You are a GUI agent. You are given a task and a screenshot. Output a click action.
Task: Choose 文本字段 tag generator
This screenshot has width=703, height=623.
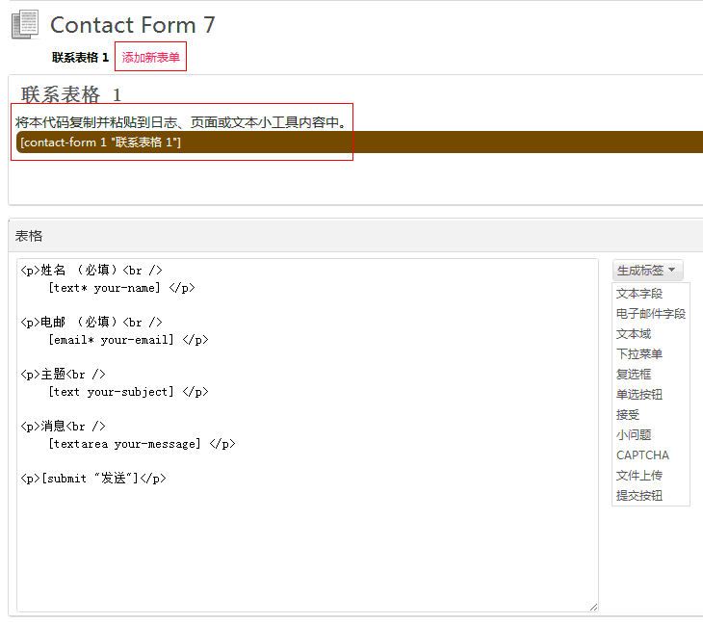tap(638, 294)
